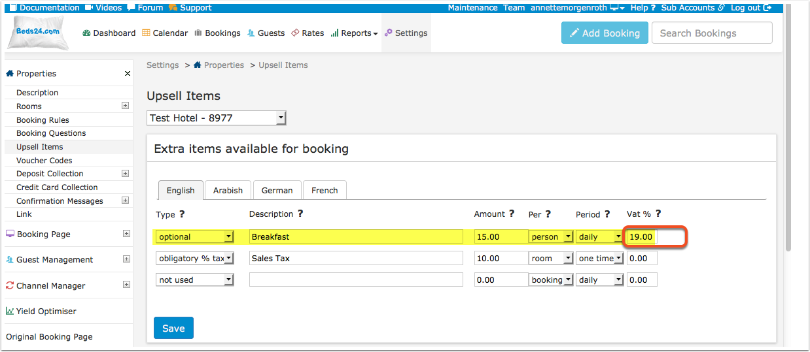
Task: Open Sub Accounts link
Action: (693, 8)
